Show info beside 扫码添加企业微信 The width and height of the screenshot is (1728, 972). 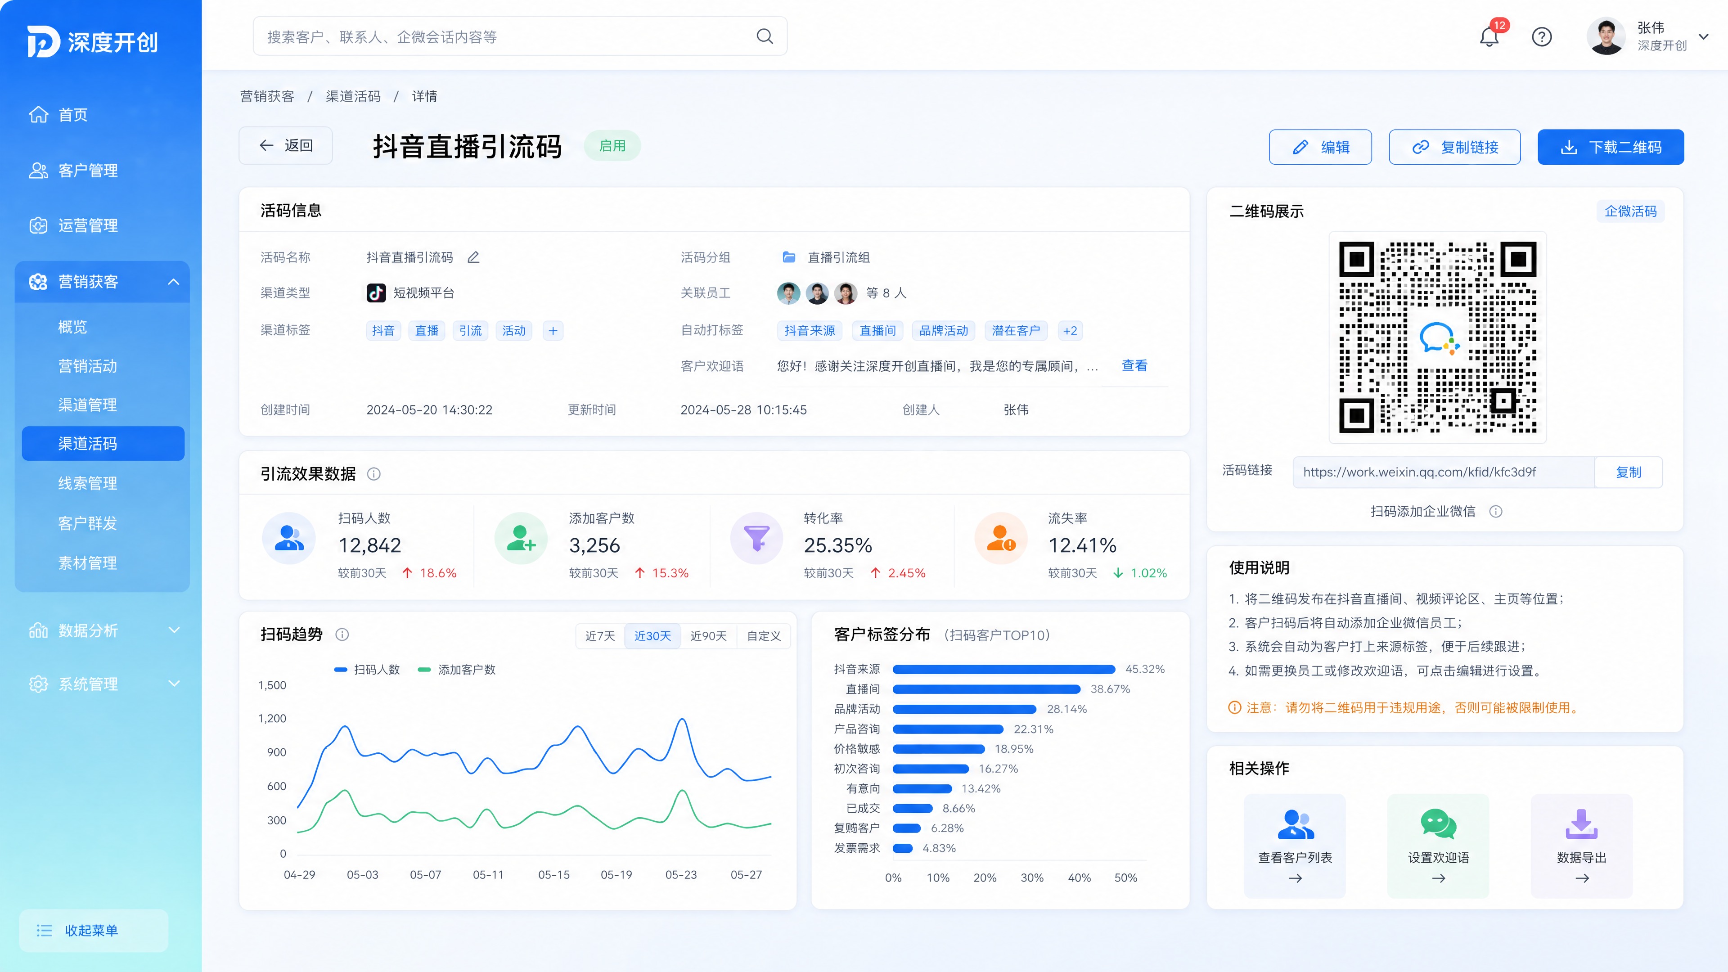click(x=1496, y=511)
